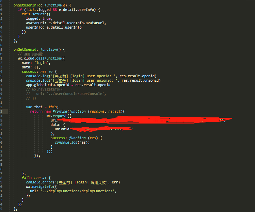255x212 pixels.
Task: Click console.log line with 'user unionid:'
Action: tap(93, 80)
